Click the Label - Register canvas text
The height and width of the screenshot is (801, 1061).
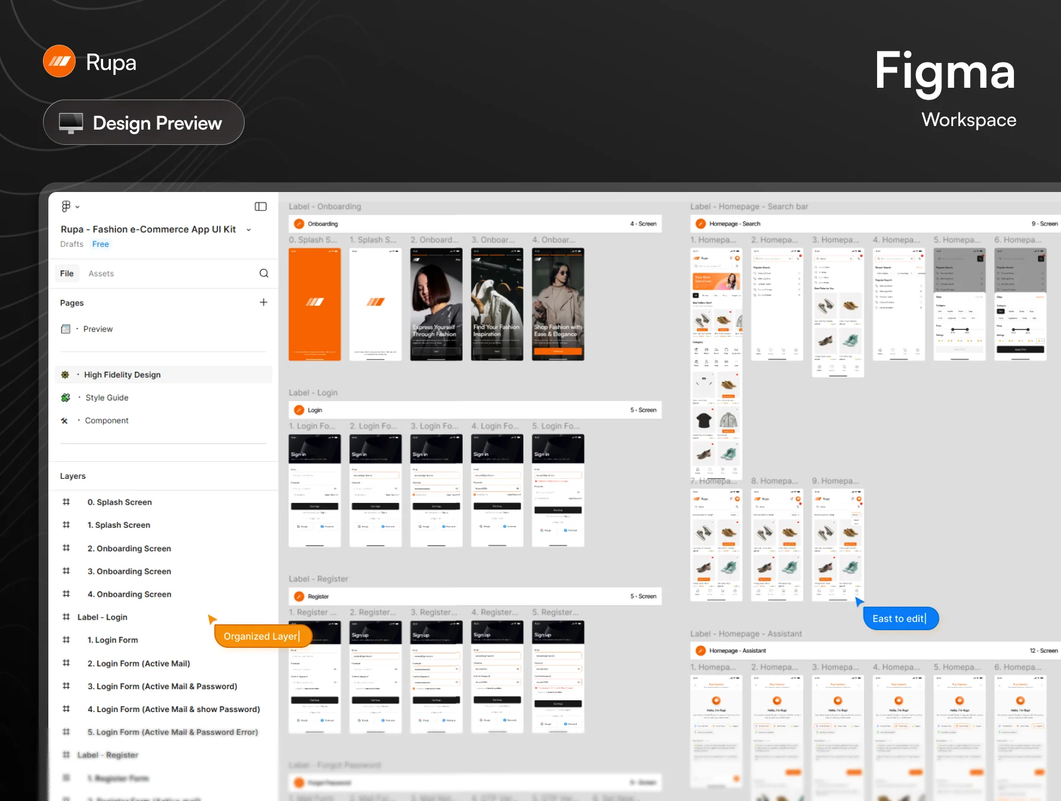[x=318, y=579]
